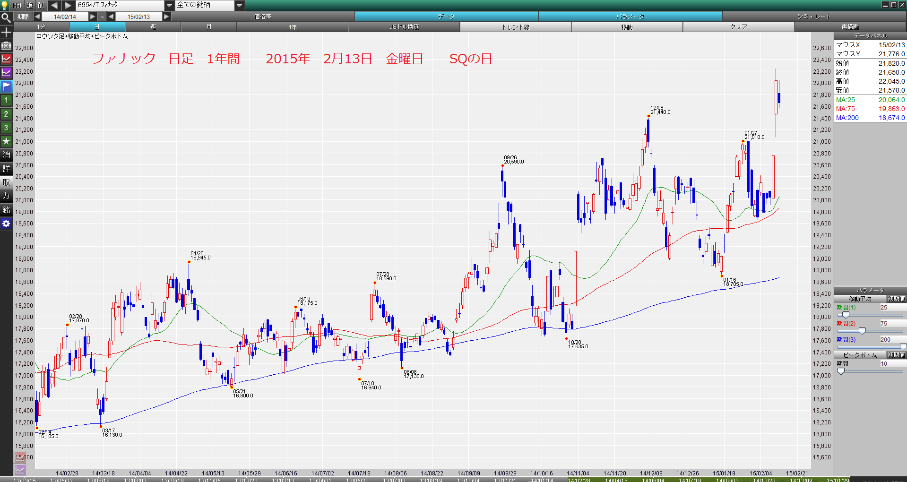Switch to the シミュレート tab
The height and width of the screenshot is (482, 907).
tap(814, 17)
